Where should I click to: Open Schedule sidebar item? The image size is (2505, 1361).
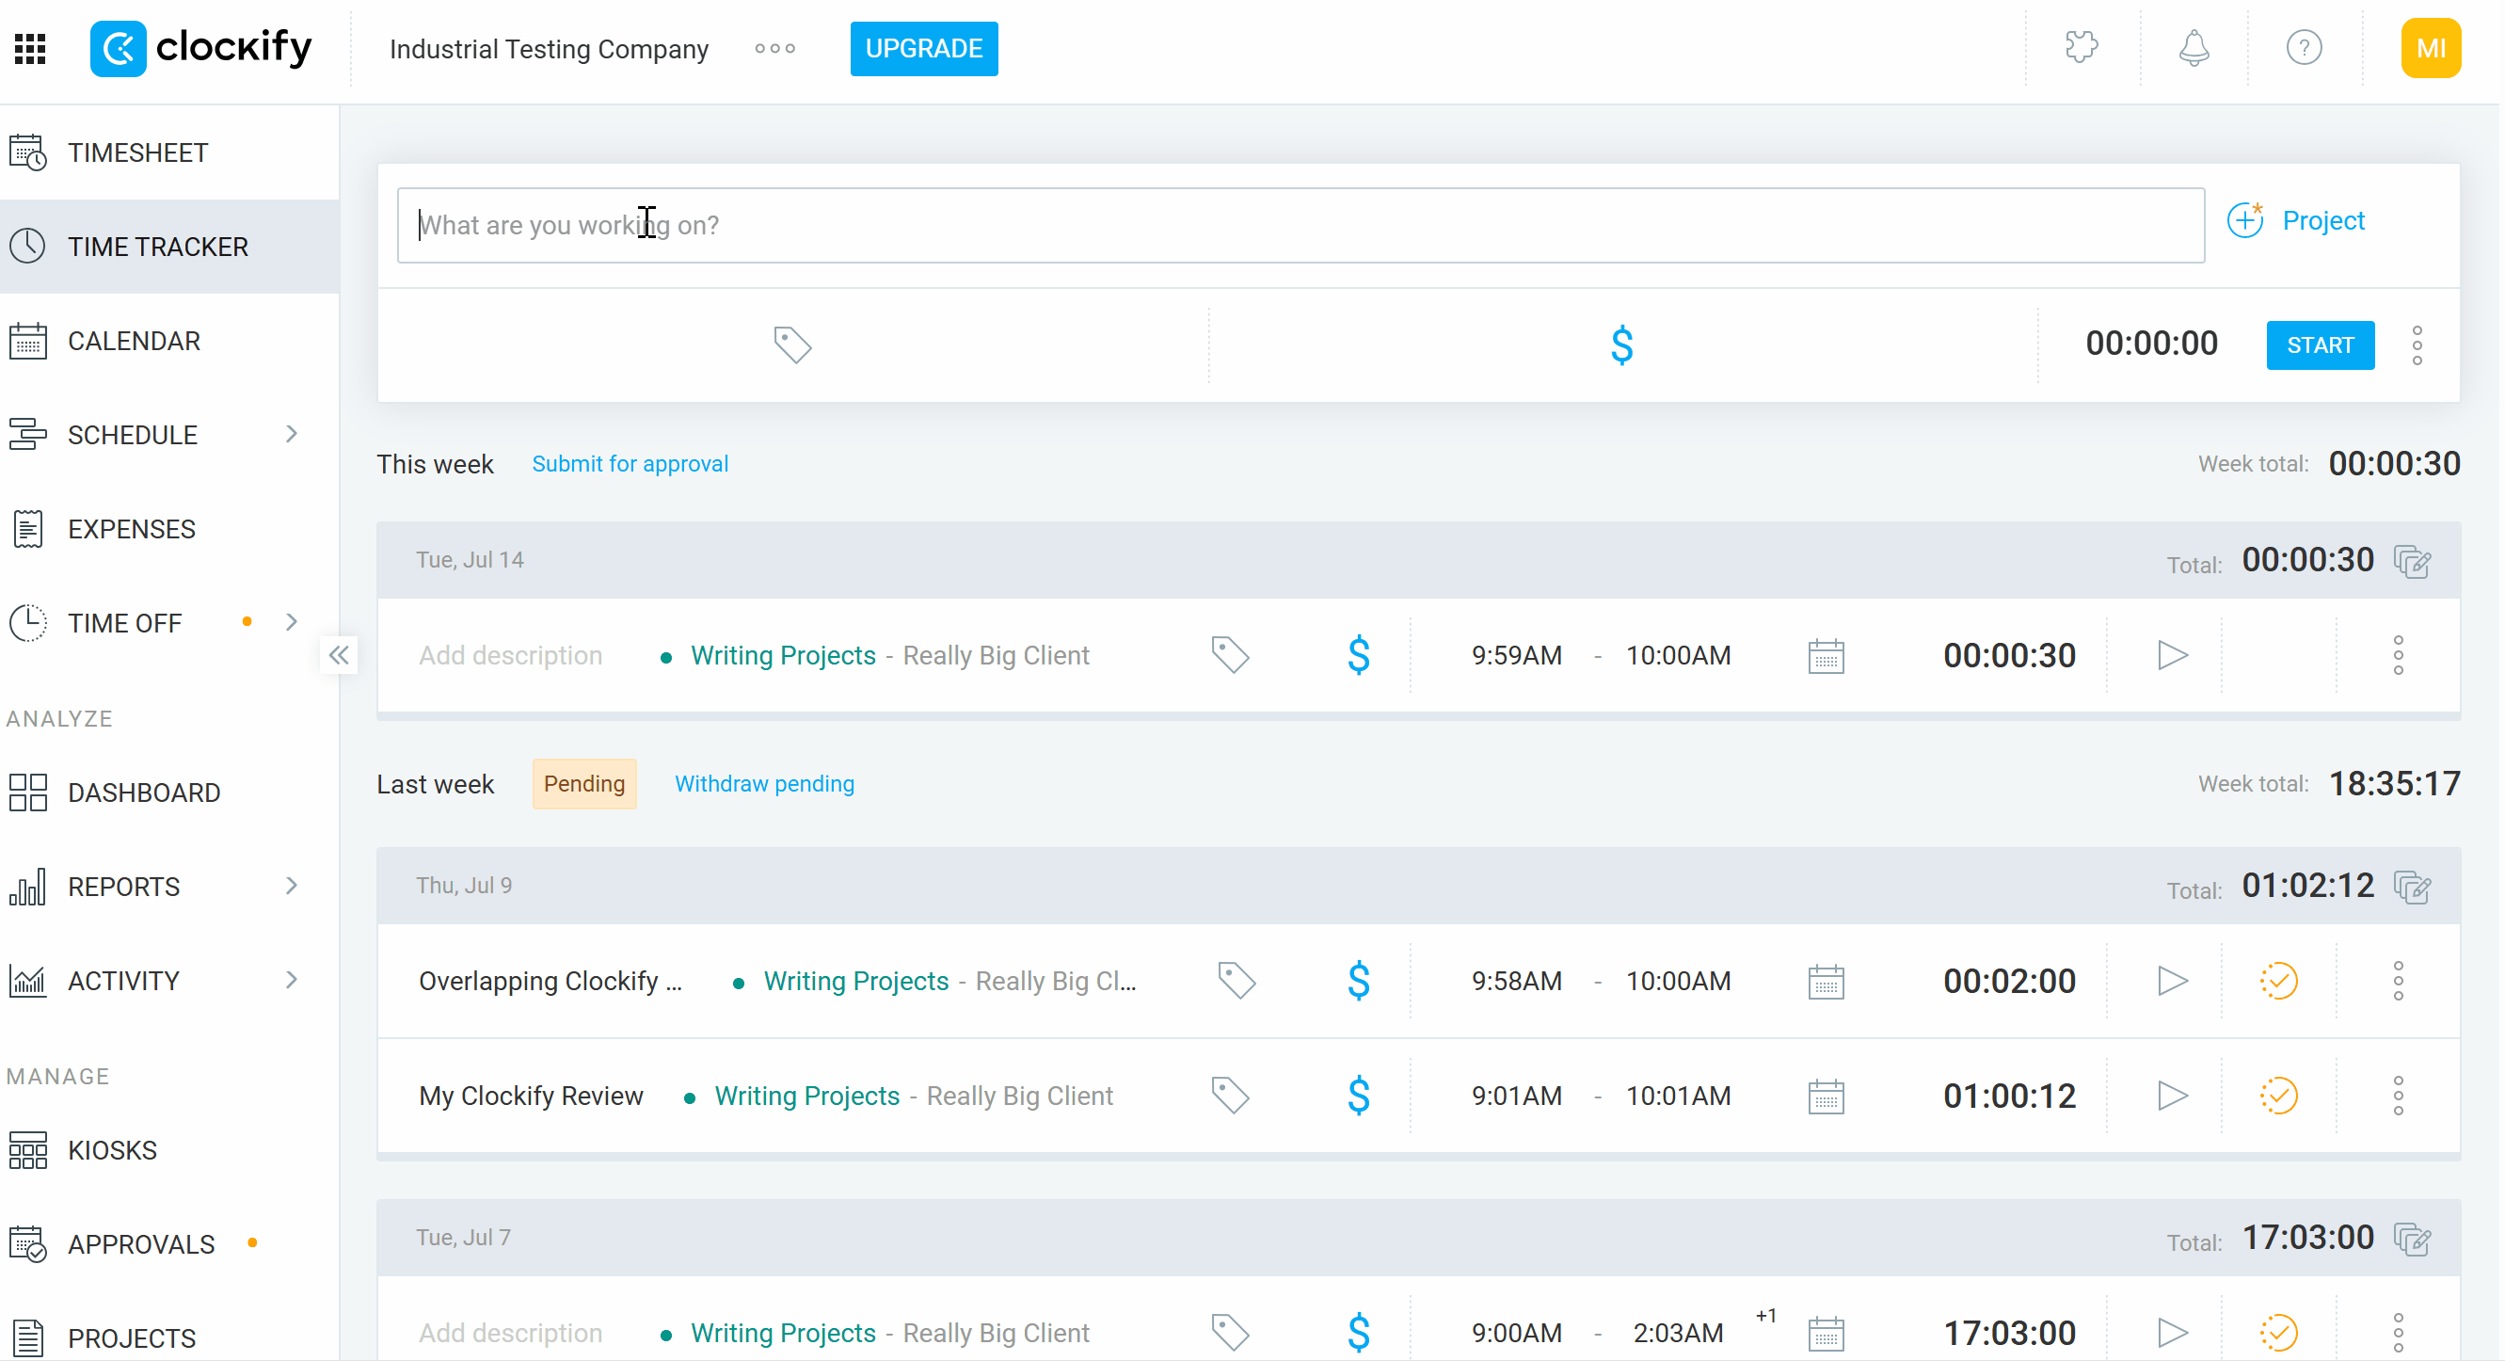[134, 435]
